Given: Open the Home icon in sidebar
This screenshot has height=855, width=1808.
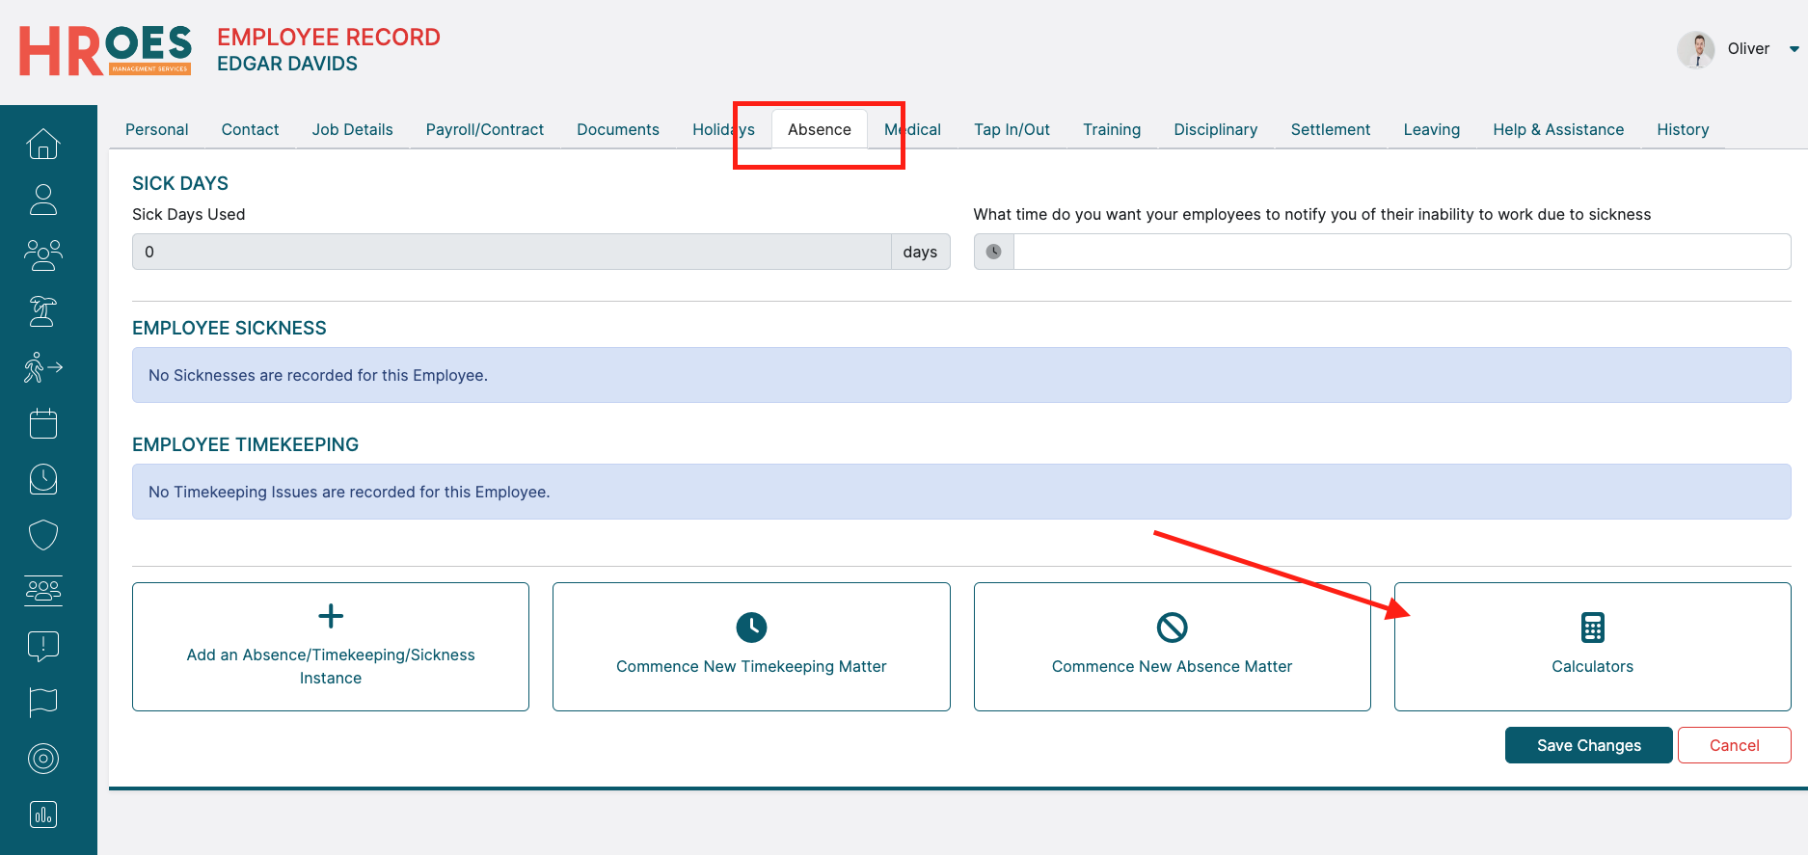Looking at the screenshot, I should (43, 145).
